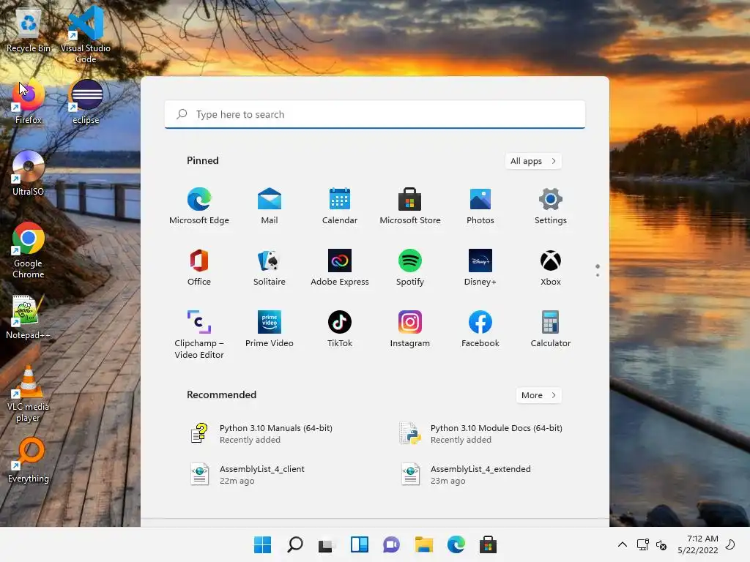Open Disney+ pinned app
This screenshot has height=562, width=750.
click(x=480, y=268)
